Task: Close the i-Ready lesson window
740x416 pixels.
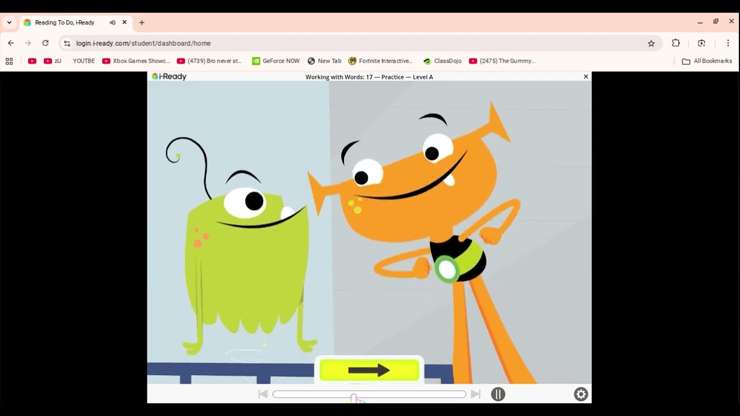Action: click(586, 76)
